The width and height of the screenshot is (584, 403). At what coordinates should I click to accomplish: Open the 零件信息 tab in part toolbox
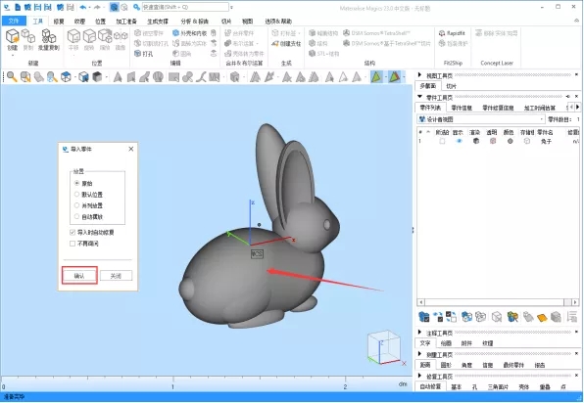(x=462, y=108)
